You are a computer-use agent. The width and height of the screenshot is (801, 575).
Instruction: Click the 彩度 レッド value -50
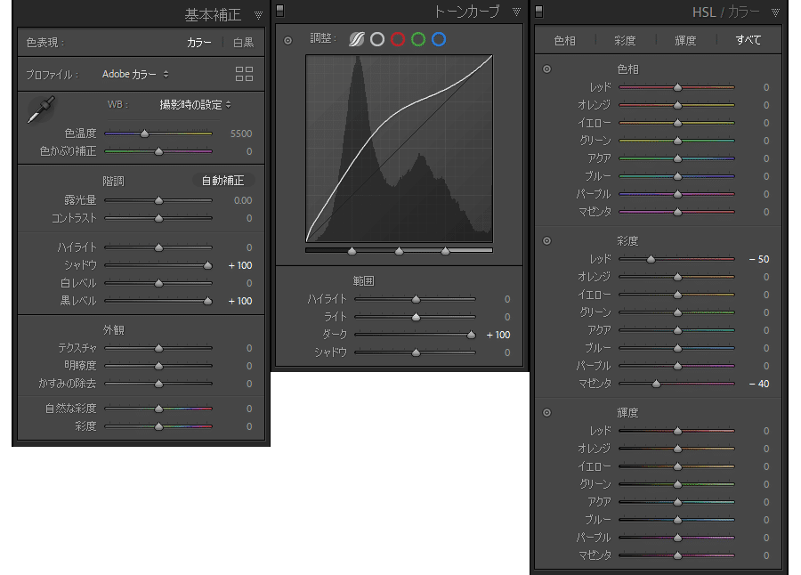pos(759,259)
